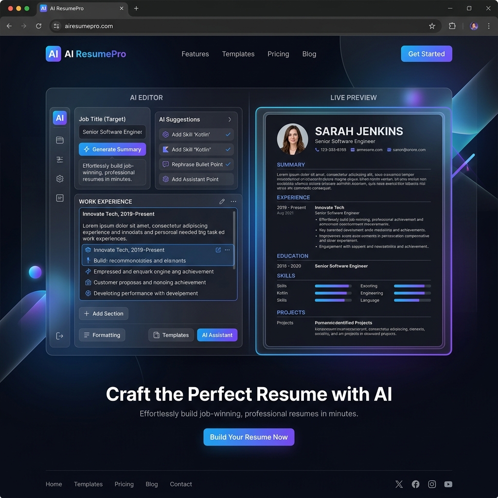Click the X social icon in footer
This screenshot has height=498, width=498.
(x=399, y=484)
